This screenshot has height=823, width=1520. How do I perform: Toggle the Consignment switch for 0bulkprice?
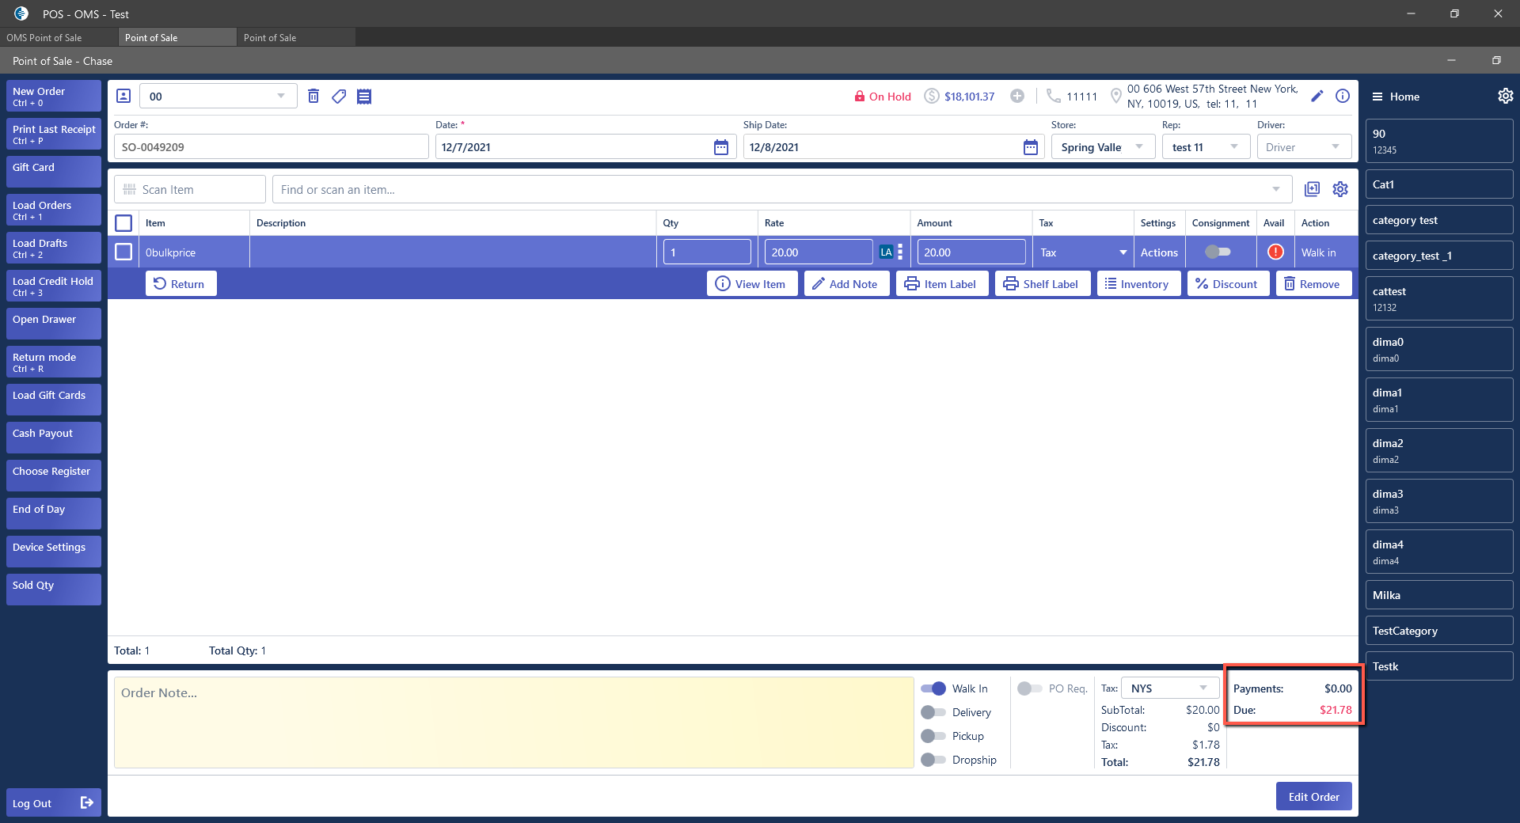[1218, 252]
